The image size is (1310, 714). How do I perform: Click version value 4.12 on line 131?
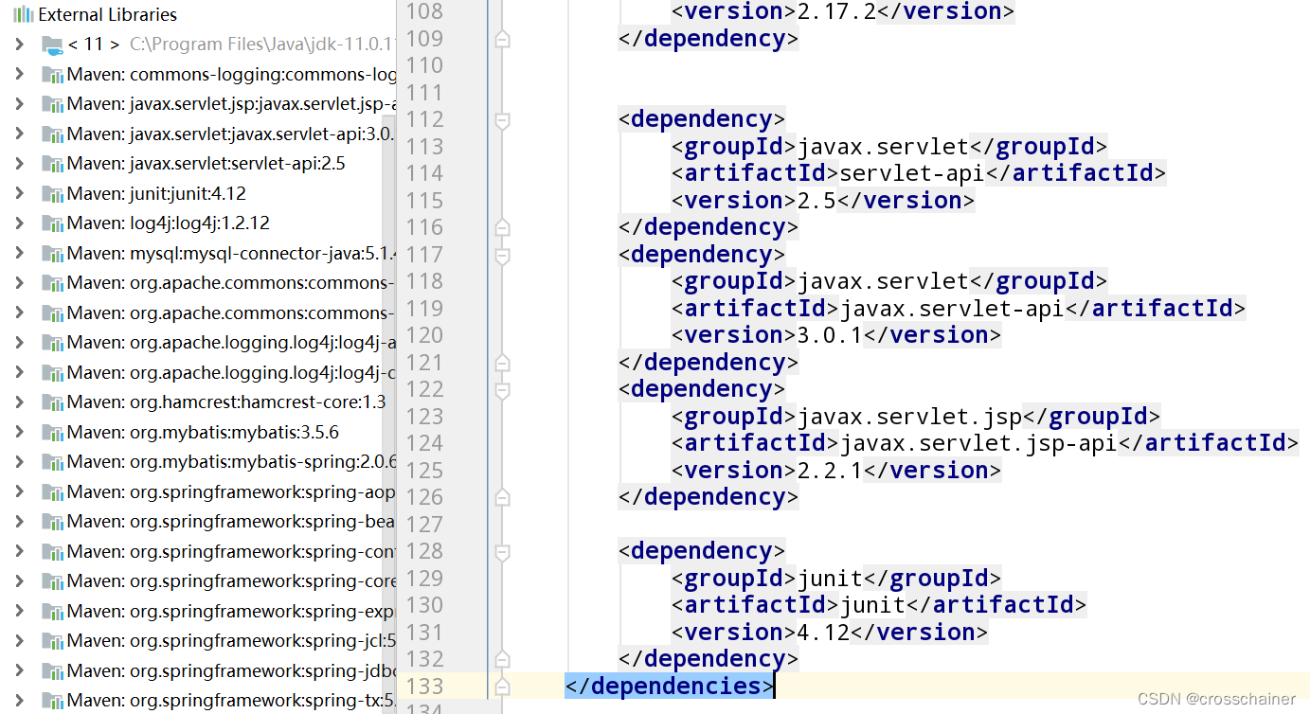click(824, 633)
